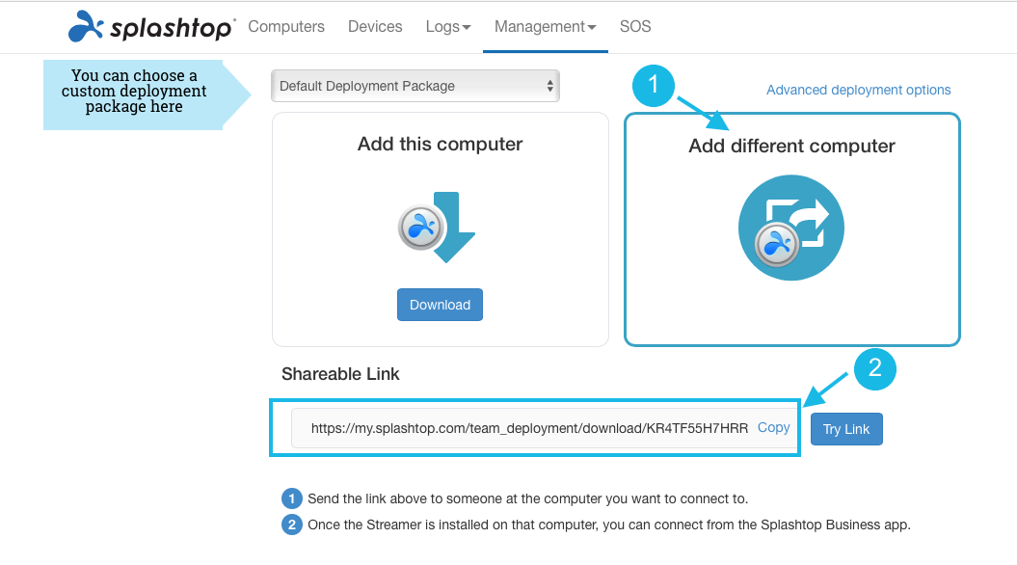This screenshot has height=565, width=1017.
Task: Open Advanced deployment options link
Action: [x=858, y=90]
